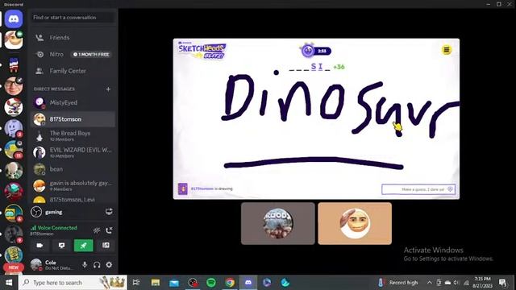Screen dimensions: 516x290
Task: Show hidden system tray icons
Action: coord(429,283)
